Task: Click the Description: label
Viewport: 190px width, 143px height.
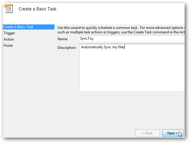Action: point(67,48)
